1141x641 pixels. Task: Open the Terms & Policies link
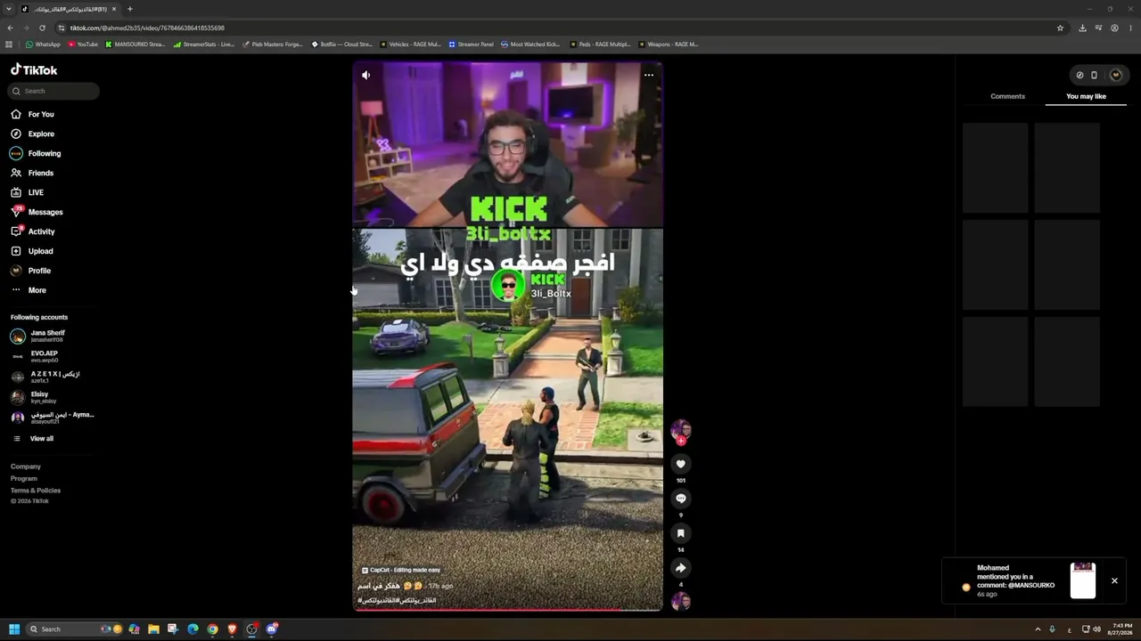[36, 491]
